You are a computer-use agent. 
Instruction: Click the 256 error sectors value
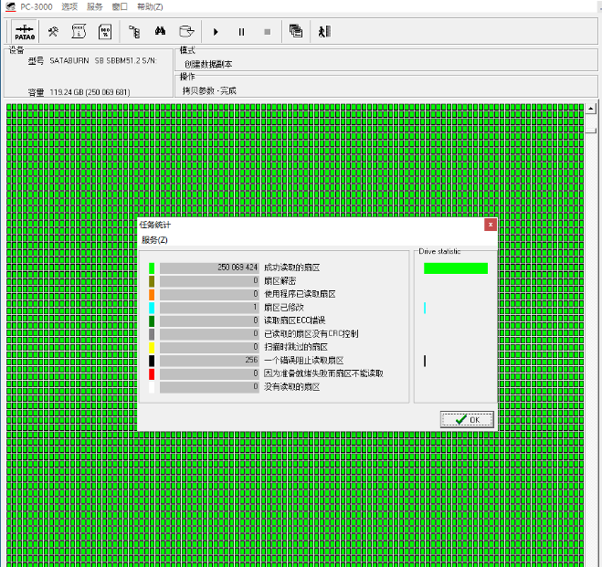pos(251,360)
